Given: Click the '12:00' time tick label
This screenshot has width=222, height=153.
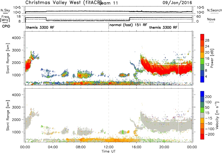Looking at the screenshot, I should (x=109, y=147).
